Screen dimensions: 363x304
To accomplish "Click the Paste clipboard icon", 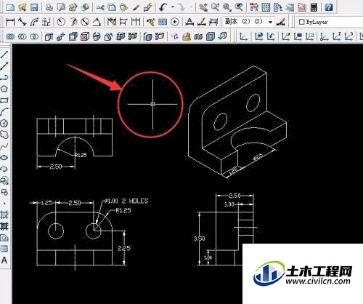I will (x=123, y=7).
